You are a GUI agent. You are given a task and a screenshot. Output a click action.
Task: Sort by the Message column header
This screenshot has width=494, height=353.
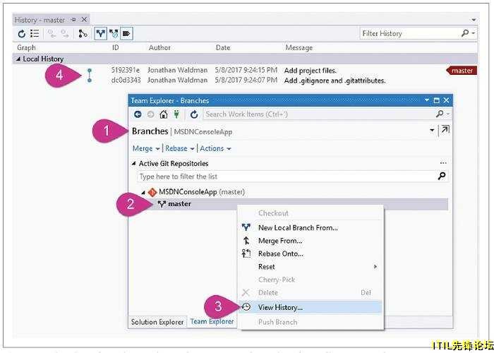tap(299, 47)
